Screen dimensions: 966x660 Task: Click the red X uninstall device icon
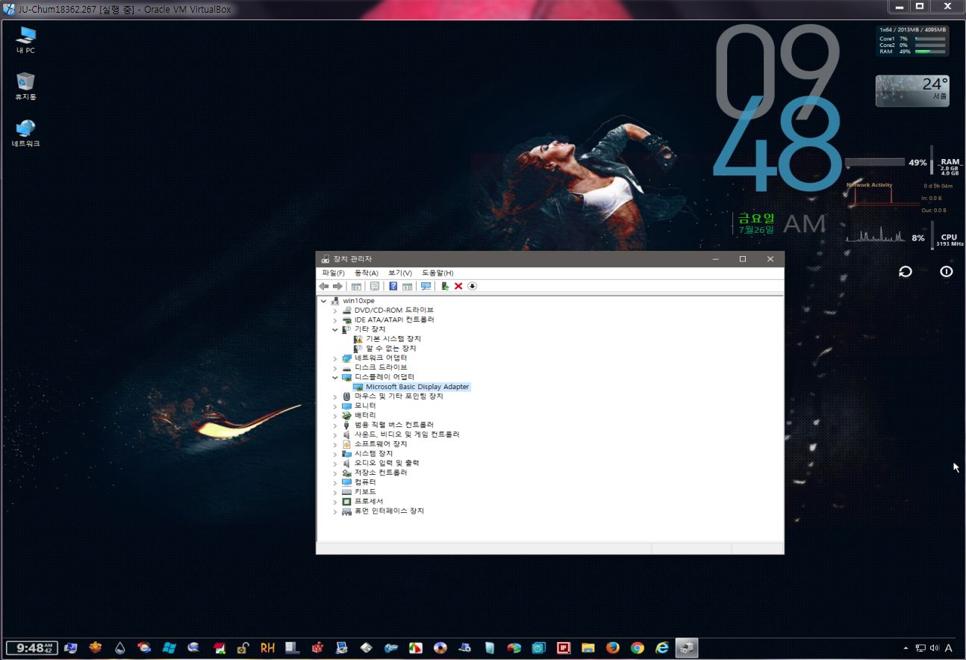coord(458,286)
